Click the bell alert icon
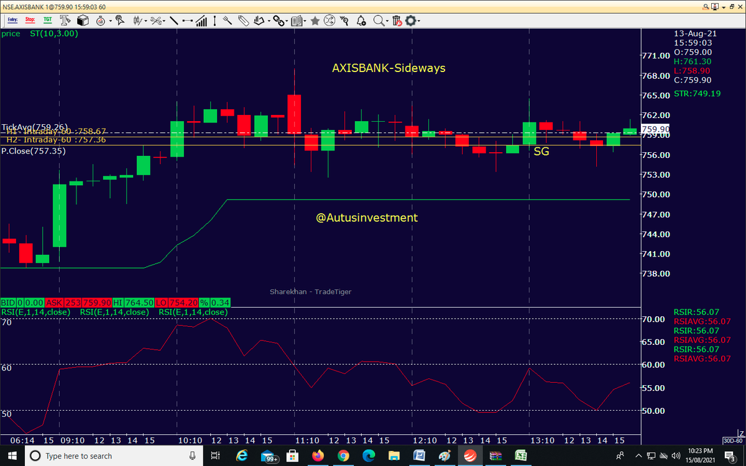746x466 pixels. [x=361, y=21]
